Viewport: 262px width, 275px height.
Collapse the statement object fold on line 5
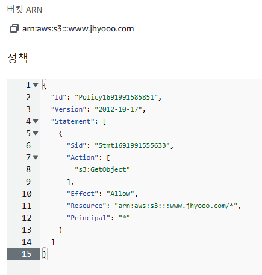[36, 133]
